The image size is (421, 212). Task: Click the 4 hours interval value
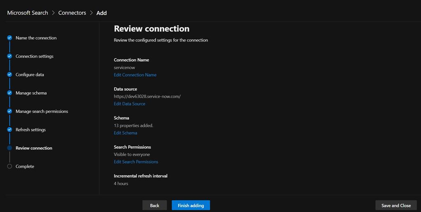[121, 184]
